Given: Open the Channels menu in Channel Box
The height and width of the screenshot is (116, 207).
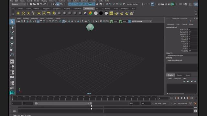Looking at the screenshot, I should point(170,24).
